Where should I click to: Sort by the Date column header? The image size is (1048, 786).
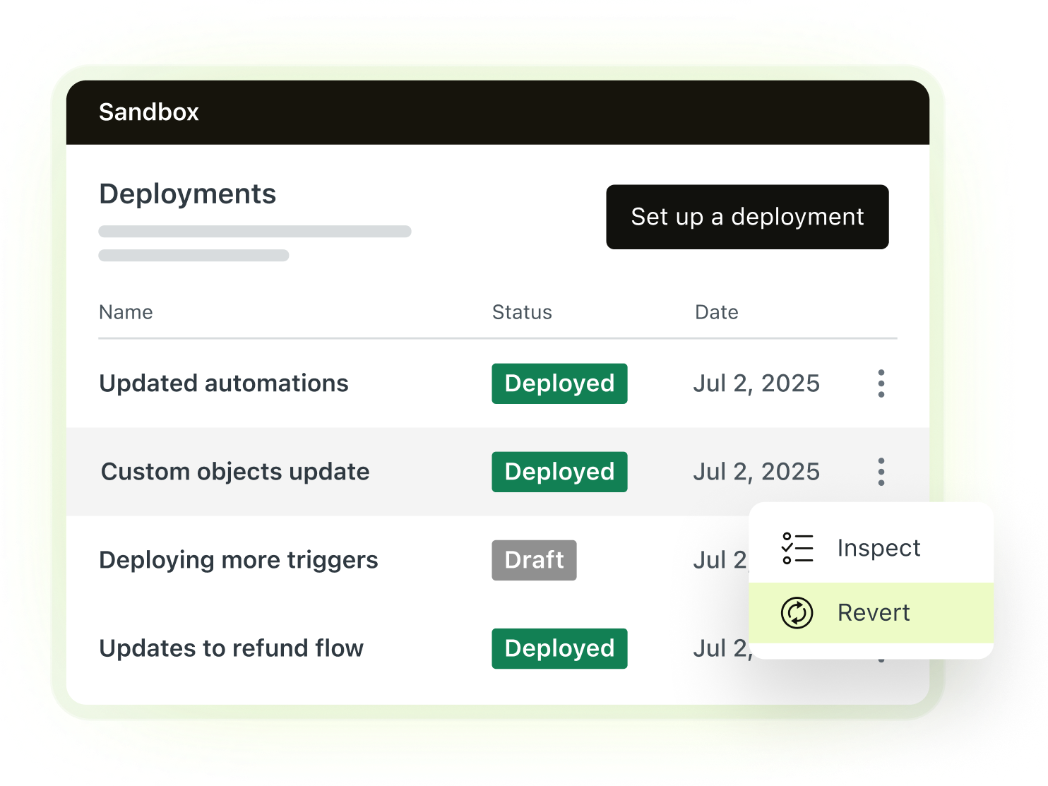716,311
